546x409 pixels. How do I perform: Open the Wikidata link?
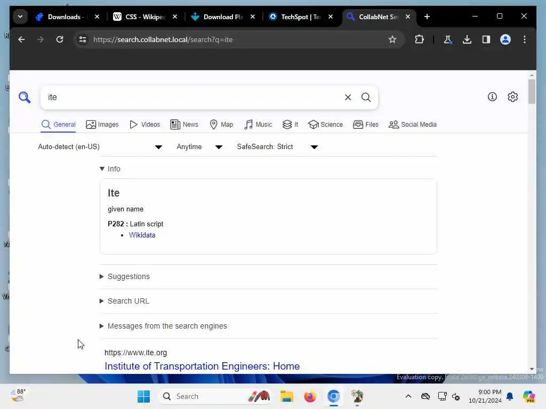pos(142,235)
